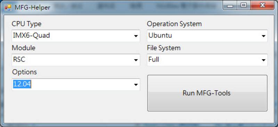The height and width of the screenshot is (127, 278).
Task: Click the Ubuntu combo box text
Action: [160, 36]
